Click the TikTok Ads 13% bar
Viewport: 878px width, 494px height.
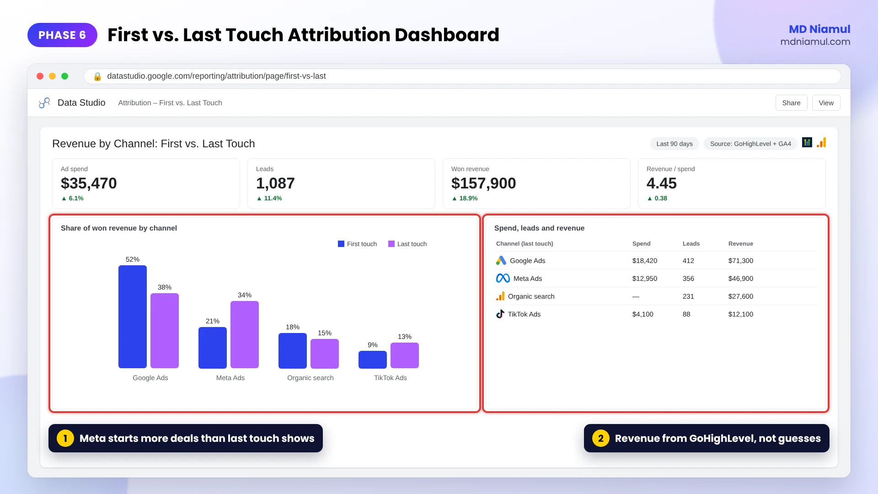pos(405,355)
